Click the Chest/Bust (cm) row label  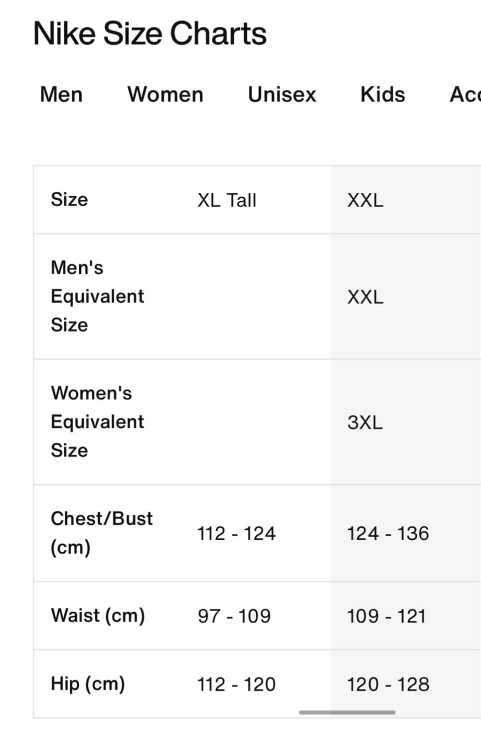[102, 533]
